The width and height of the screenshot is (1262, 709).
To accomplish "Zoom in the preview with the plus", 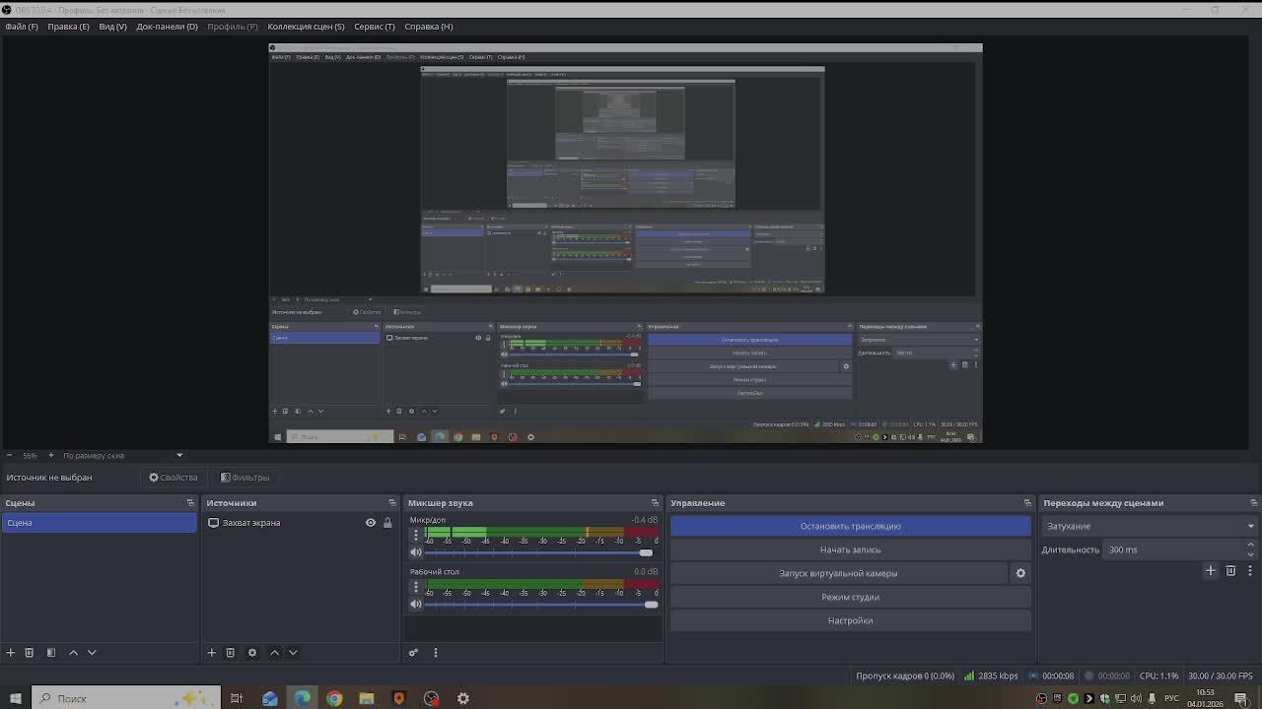I will point(50,455).
